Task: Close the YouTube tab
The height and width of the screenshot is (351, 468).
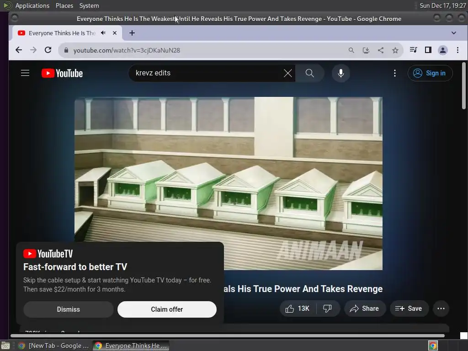Action: [x=115, y=33]
